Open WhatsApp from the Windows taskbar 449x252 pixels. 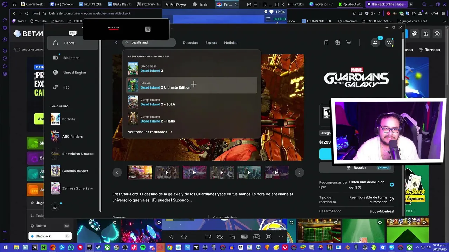coord(71,247)
